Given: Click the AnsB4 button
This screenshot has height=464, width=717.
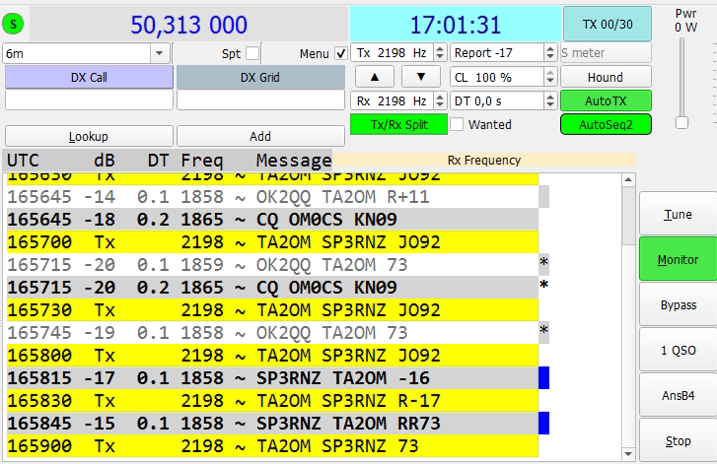Looking at the screenshot, I should tap(678, 395).
